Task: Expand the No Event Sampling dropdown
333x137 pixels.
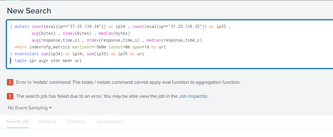Action: [x=30, y=108]
